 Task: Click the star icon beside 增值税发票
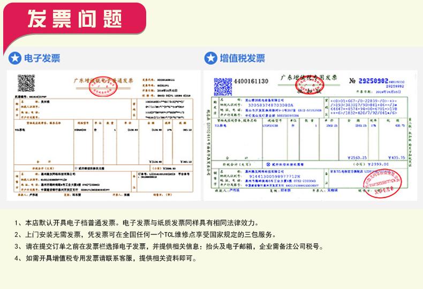click(211, 58)
